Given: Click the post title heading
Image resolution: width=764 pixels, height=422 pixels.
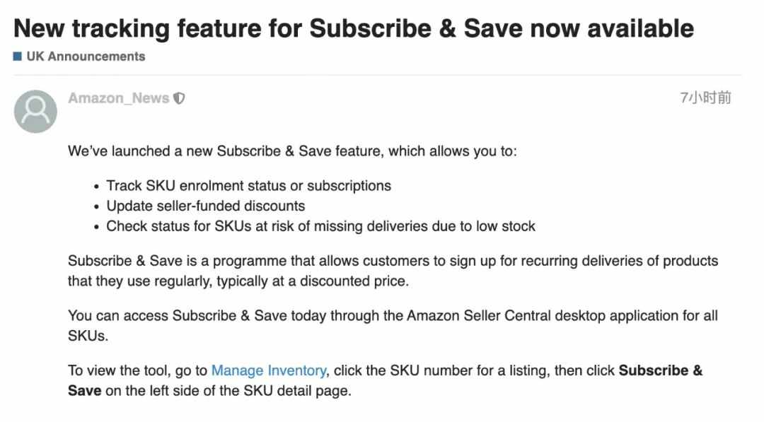Looking at the screenshot, I should pyautogui.click(x=354, y=28).
